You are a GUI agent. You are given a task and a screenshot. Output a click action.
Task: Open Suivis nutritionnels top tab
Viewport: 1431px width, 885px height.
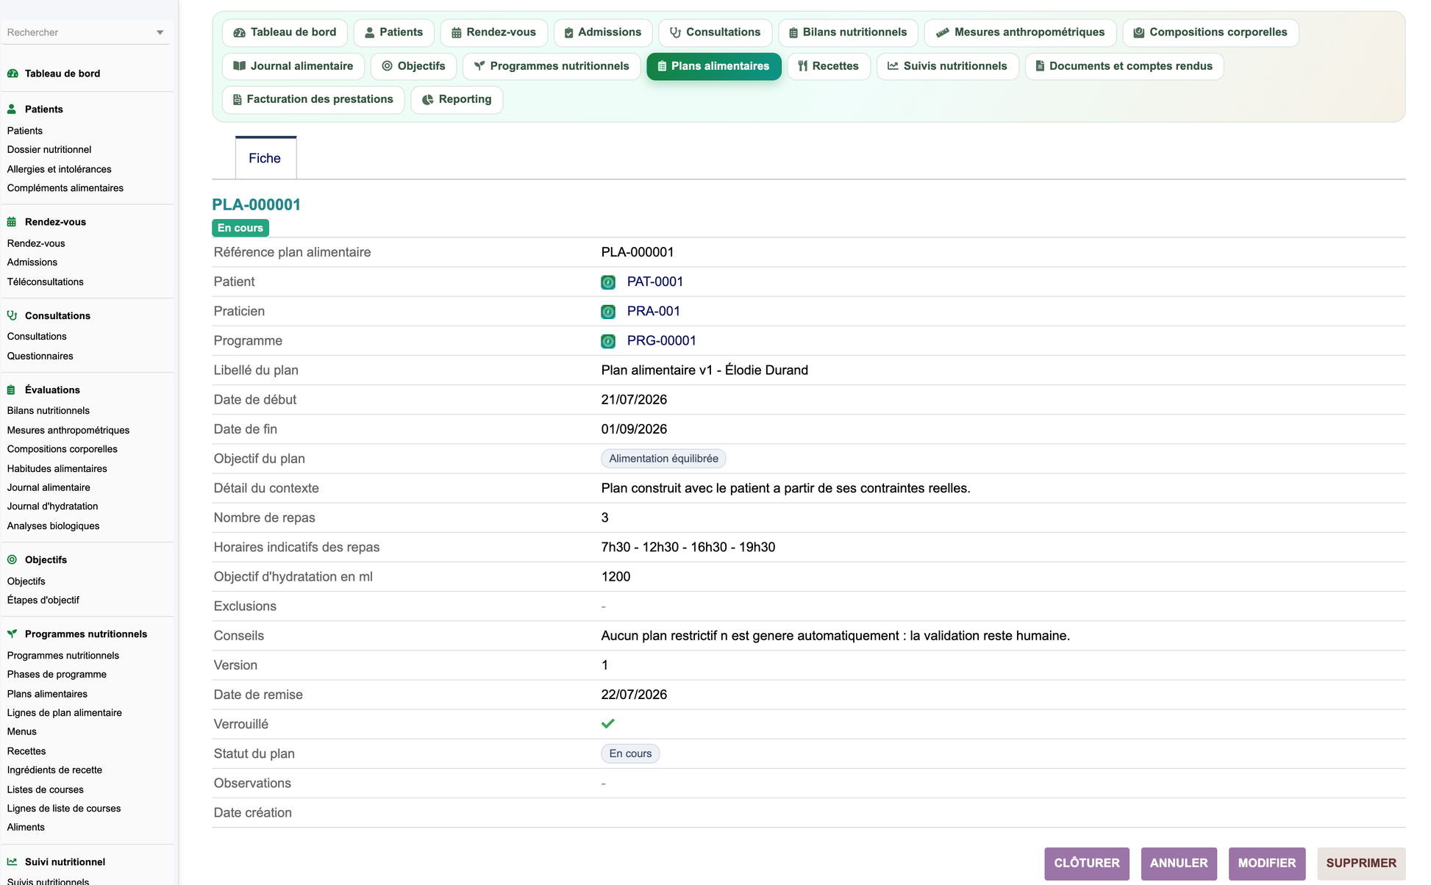click(x=947, y=66)
